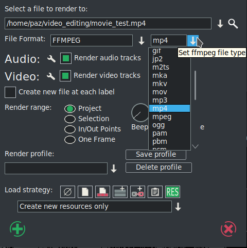Choose mkv from the file type list
Screen dimensions: 247x248
click(x=169, y=84)
